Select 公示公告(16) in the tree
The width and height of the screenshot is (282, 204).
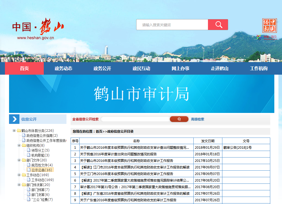[x=42, y=170]
